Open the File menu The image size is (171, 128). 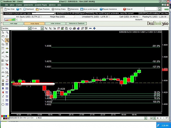point(7,5)
